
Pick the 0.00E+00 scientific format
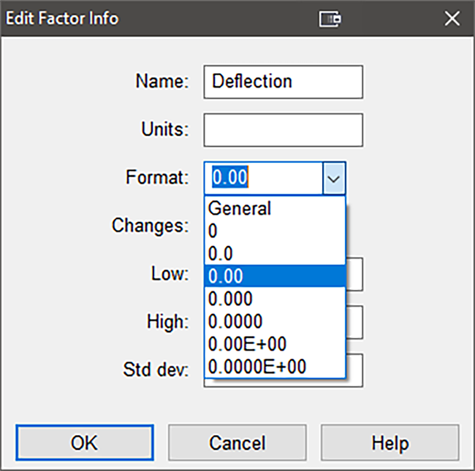(274, 344)
